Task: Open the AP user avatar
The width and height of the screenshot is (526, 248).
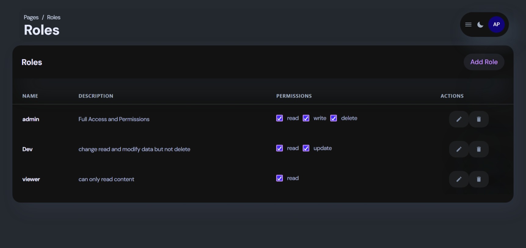Action: pyautogui.click(x=496, y=24)
